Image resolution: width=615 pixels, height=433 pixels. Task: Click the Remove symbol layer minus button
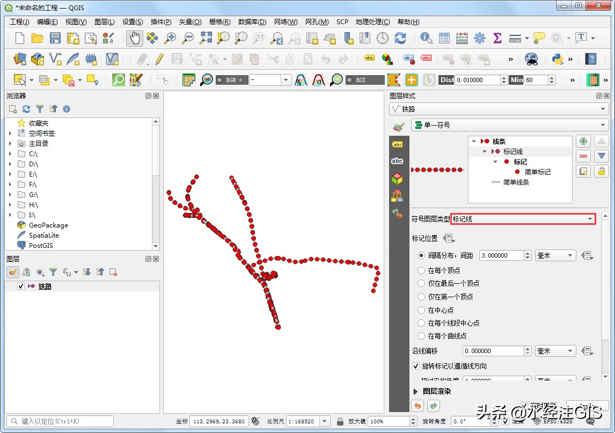pos(583,156)
